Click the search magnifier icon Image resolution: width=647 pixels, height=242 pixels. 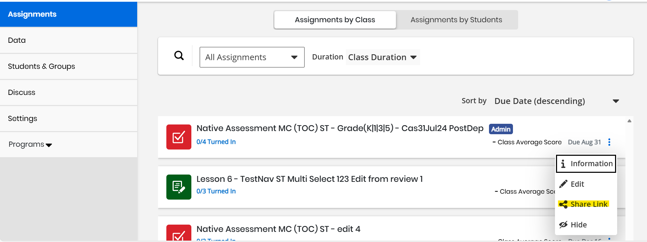(x=179, y=56)
